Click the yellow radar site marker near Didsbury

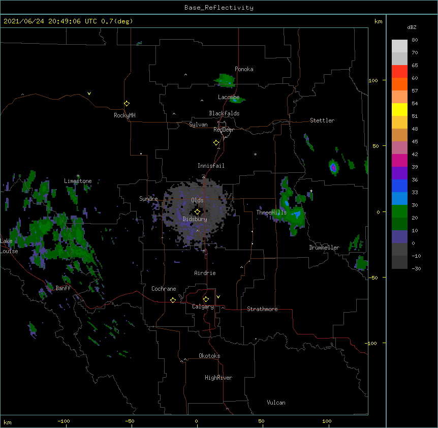coord(197,212)
